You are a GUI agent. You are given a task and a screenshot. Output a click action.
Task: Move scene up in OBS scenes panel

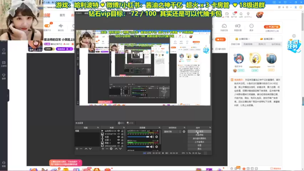click(86, 149)
